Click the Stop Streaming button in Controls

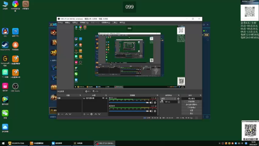click(x=191, y=99)
